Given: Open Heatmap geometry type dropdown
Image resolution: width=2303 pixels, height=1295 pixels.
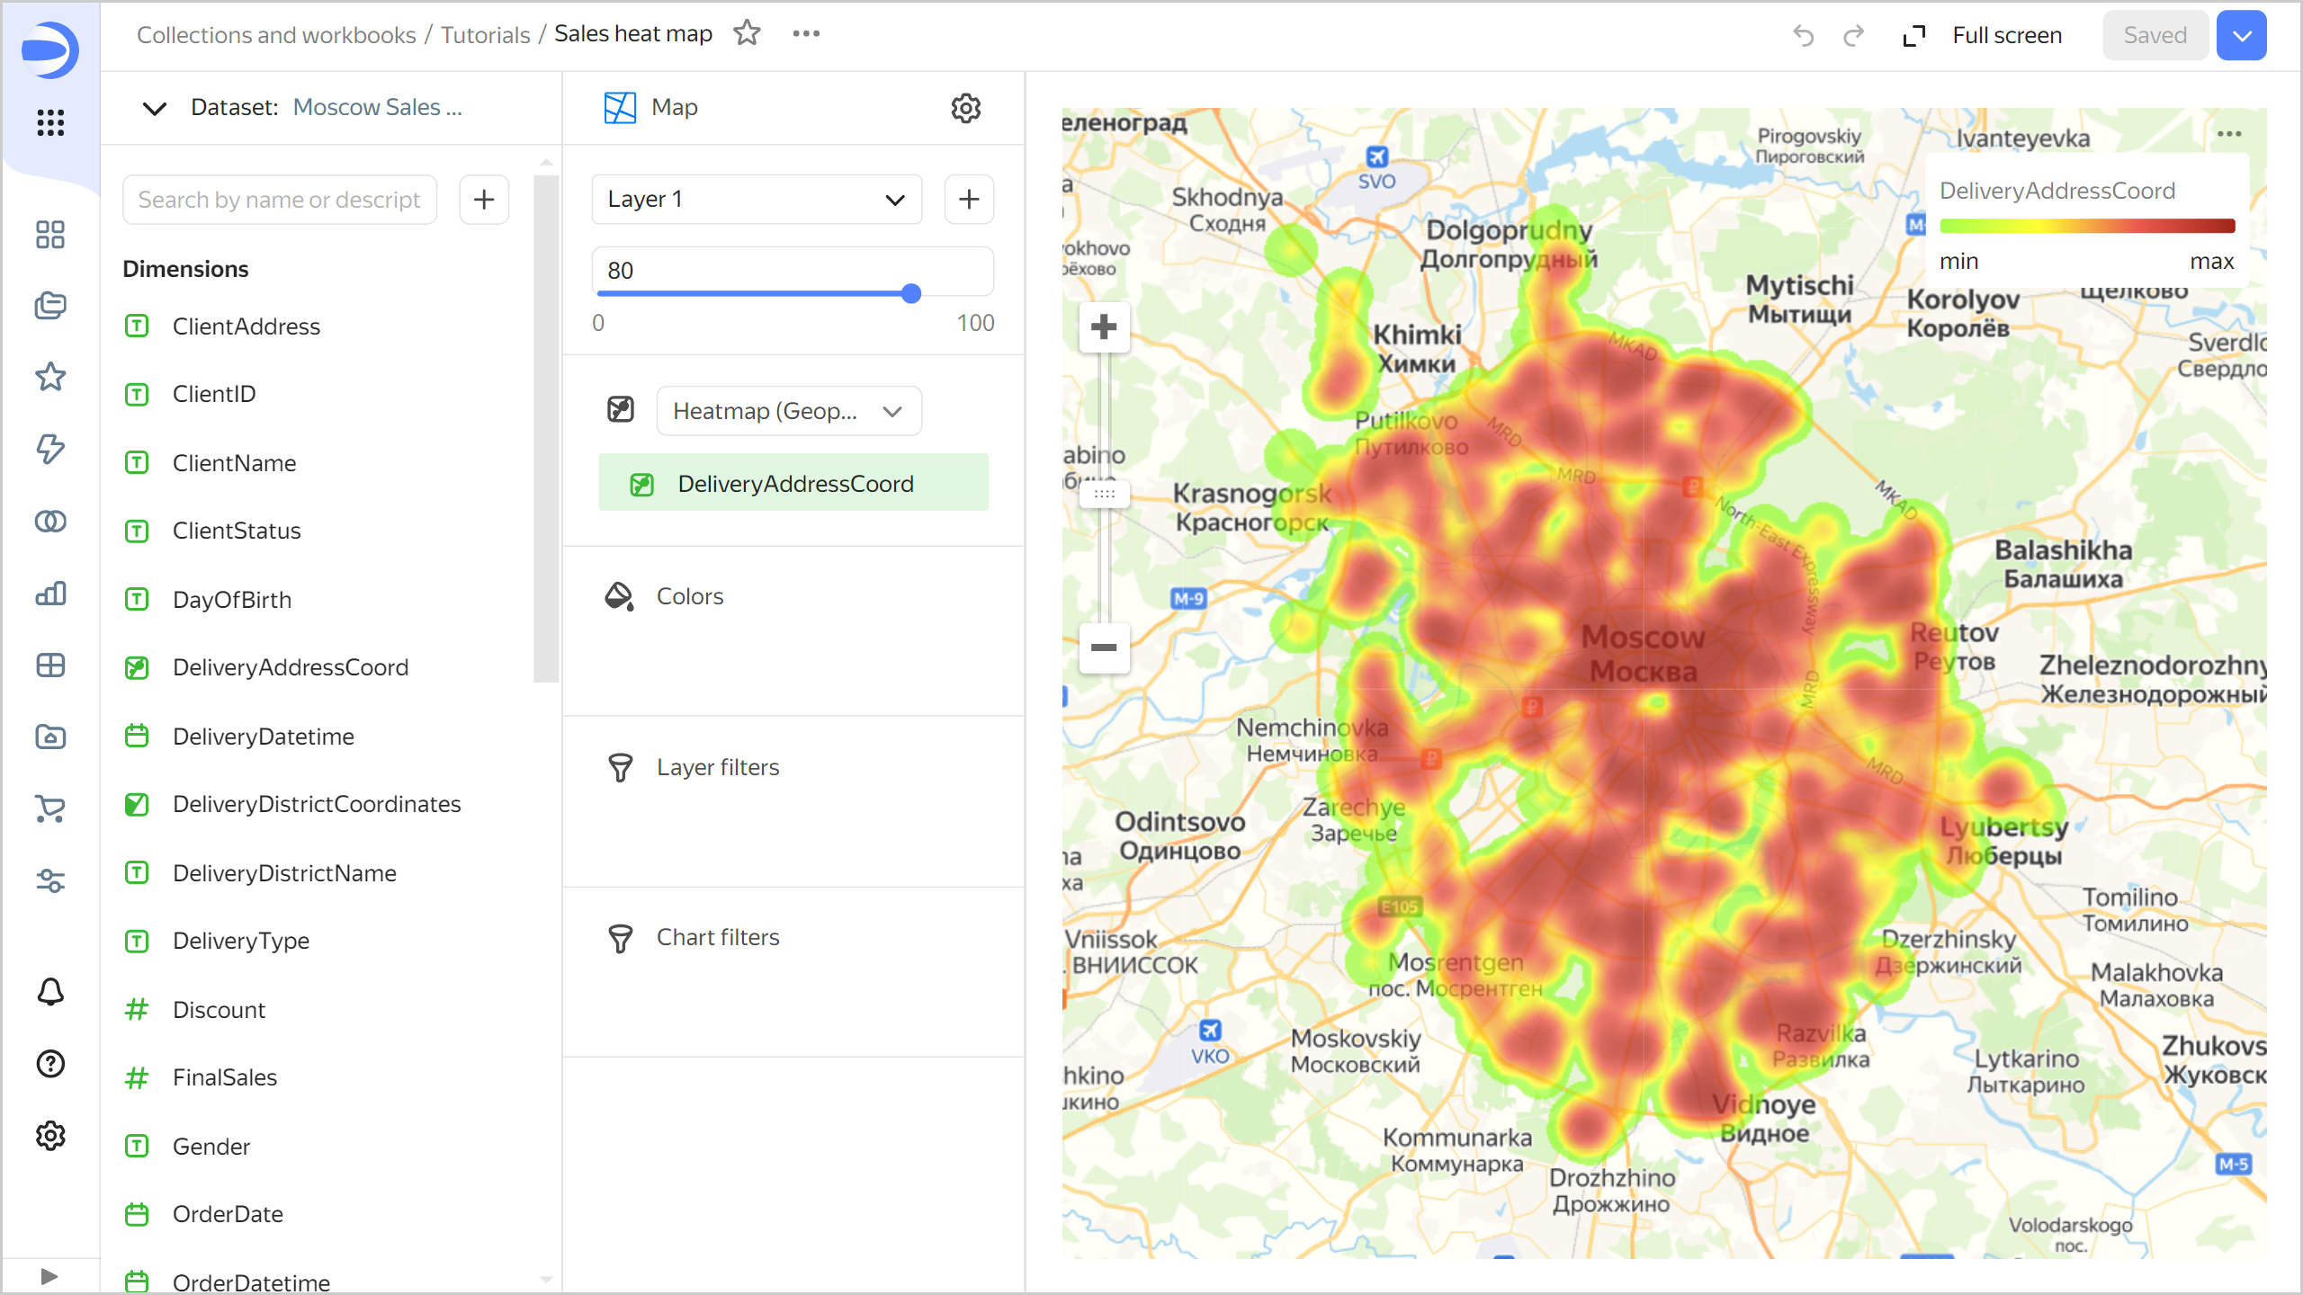Looking at the screenshot, I should click(788, 411).
